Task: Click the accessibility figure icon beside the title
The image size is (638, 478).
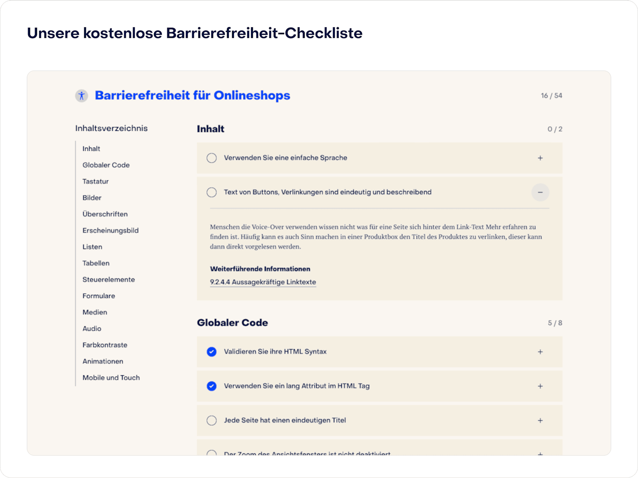Action: [81, 96]
